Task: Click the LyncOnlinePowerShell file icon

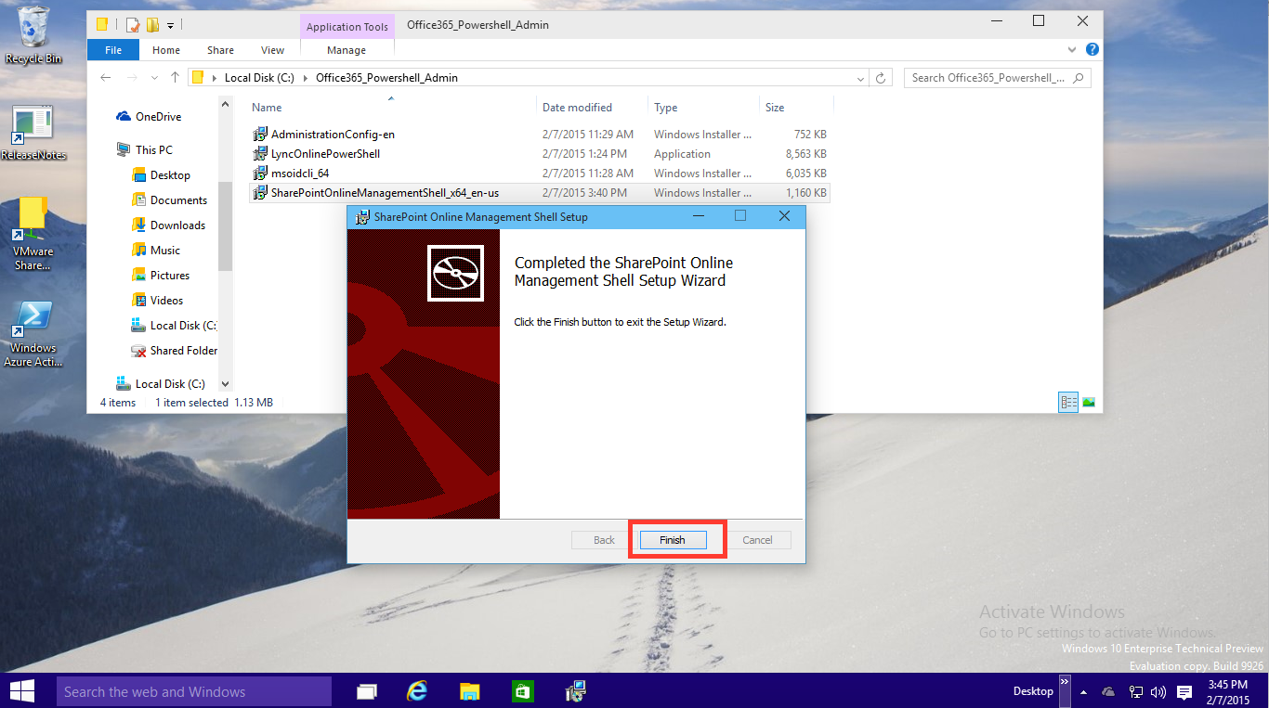Action: pyautogui.click(x=260, y=154)
